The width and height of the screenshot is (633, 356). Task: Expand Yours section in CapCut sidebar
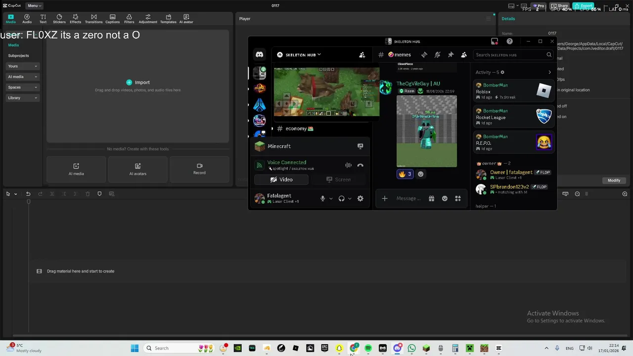coord(22,66)
